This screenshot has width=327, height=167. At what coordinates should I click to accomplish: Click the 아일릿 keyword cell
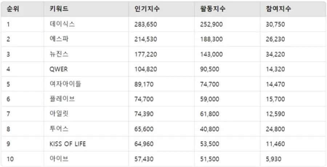59,114
